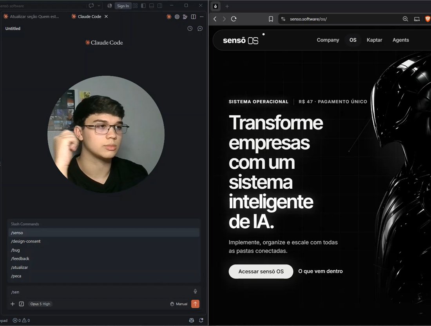Split the editor with the split icon
The height and width of the screenshot is (326, 431).
194,17
